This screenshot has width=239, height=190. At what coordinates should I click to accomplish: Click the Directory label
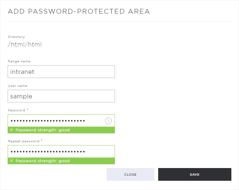pos(16,37)
